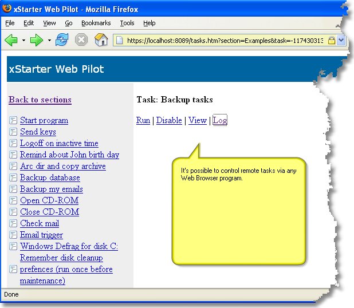Click task icon beside Logoff on inactive time

point(13,143)
